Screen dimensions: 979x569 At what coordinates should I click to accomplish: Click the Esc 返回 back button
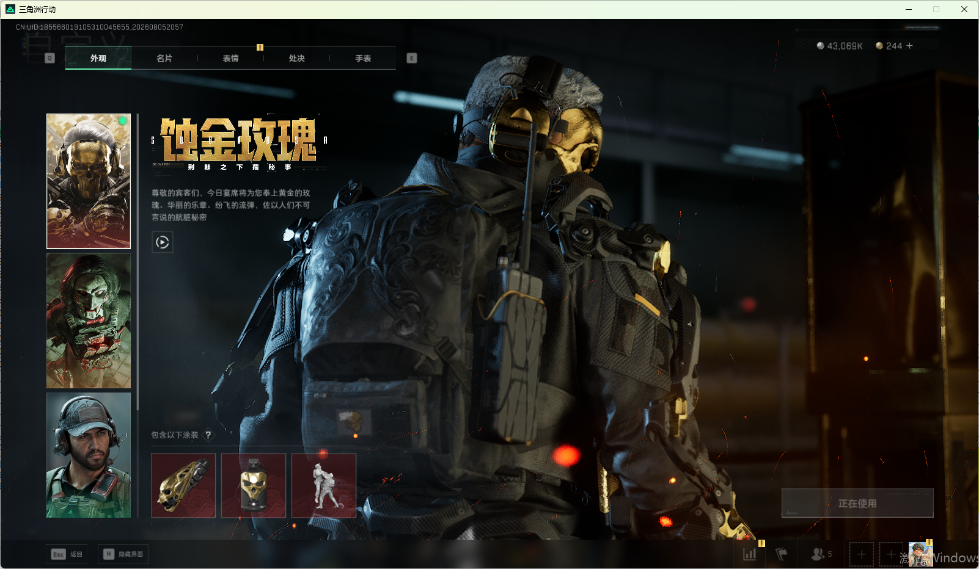pos(67,554)
